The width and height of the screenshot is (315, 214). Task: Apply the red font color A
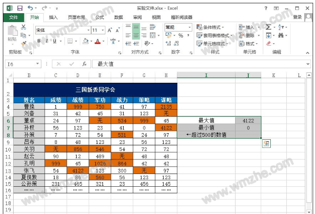pyautogui.click(x=98, y=41)
